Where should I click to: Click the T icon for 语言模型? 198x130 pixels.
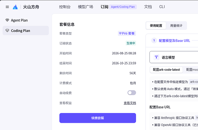click(x=156, y=57)
